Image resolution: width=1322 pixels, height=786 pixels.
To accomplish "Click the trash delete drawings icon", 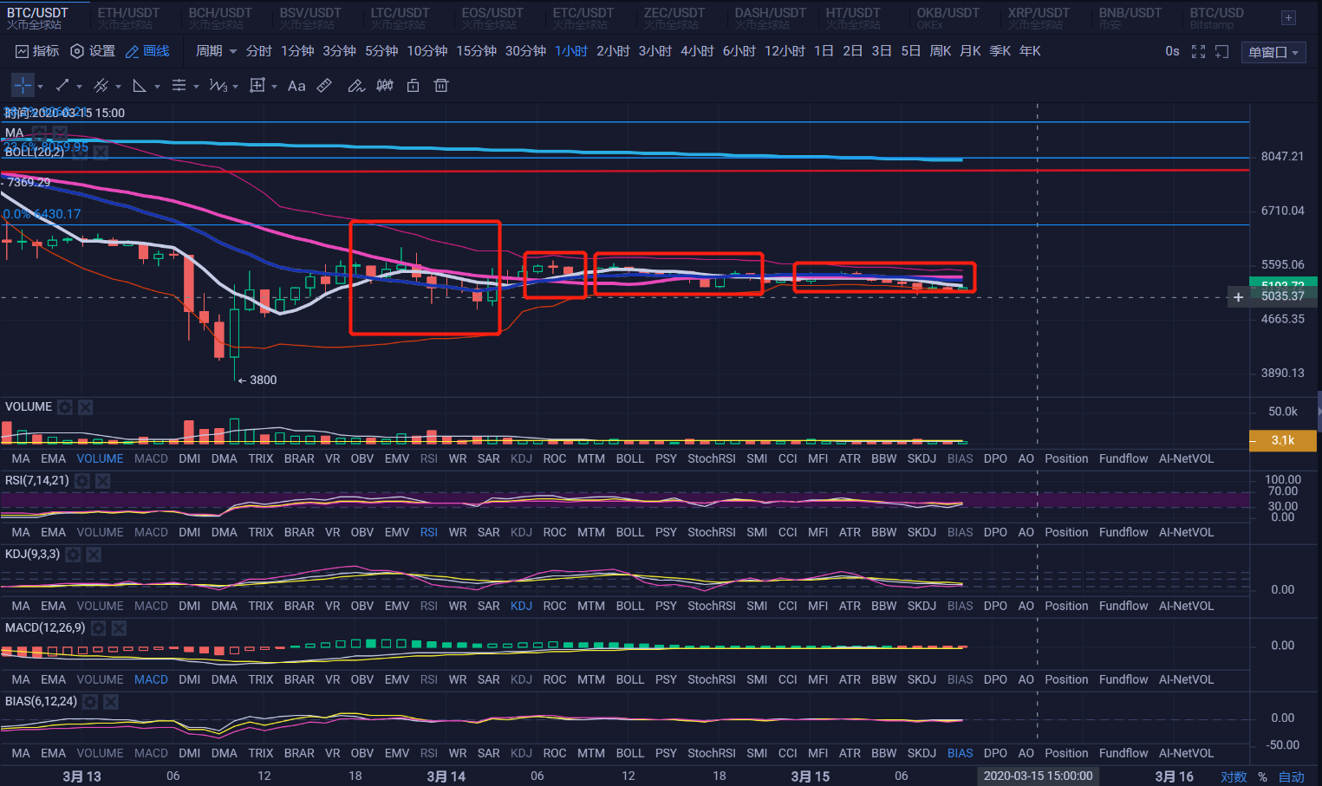I will point(441,86).
